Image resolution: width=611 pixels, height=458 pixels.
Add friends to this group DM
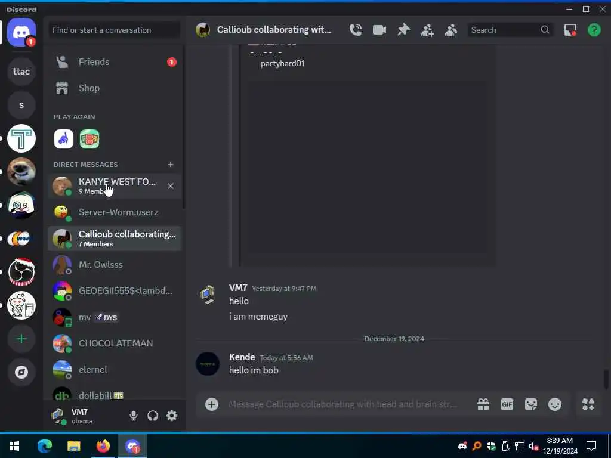(427, 30)
